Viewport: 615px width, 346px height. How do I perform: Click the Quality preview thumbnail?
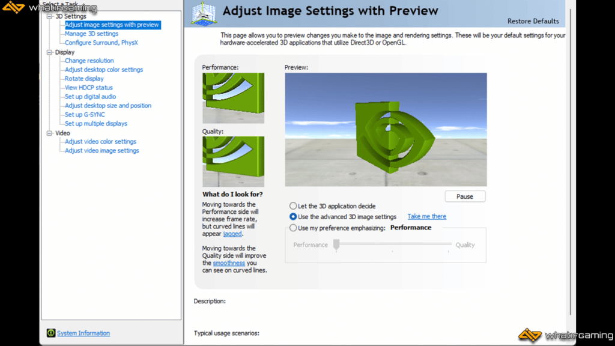pyautogui.click(x=233, y=161)
